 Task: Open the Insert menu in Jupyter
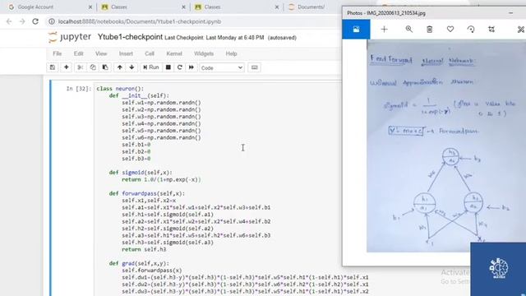pos(126,53)
